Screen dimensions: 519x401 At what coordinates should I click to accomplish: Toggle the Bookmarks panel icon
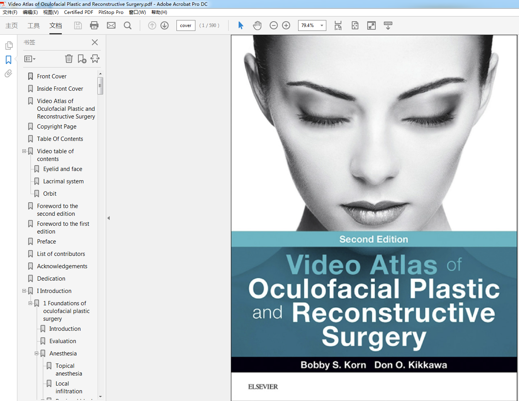pyautogui.click(x=8, y=60)
